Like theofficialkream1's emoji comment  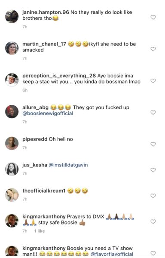[153, 196]
